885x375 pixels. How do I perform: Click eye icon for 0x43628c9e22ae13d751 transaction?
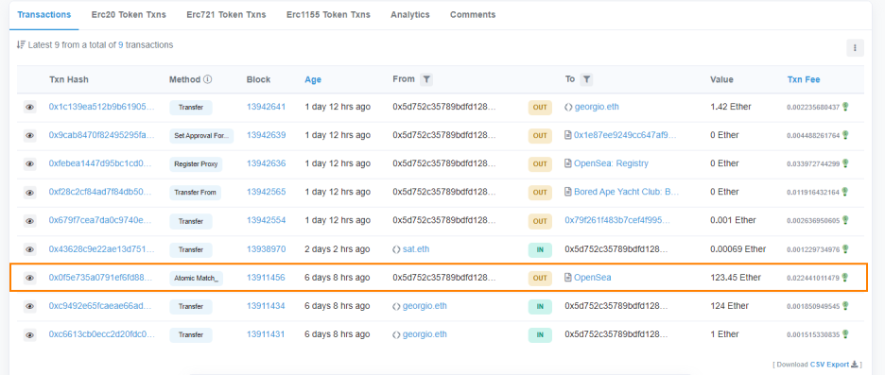point(30,249)
